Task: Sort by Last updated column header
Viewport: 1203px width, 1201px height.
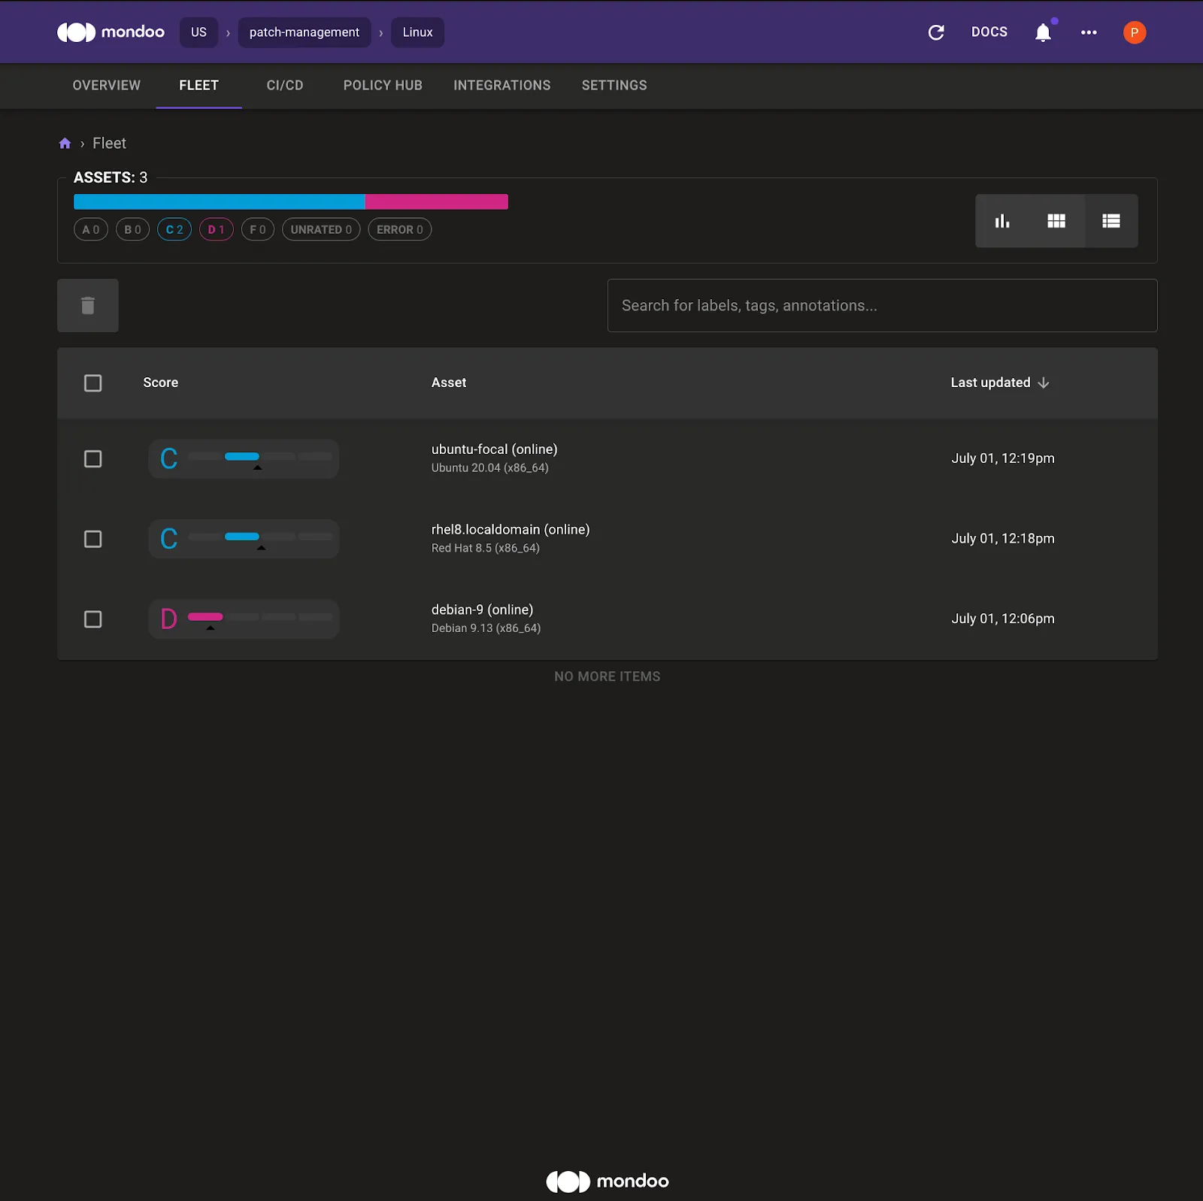Action: pyautogui.click(x=990, y=383)
